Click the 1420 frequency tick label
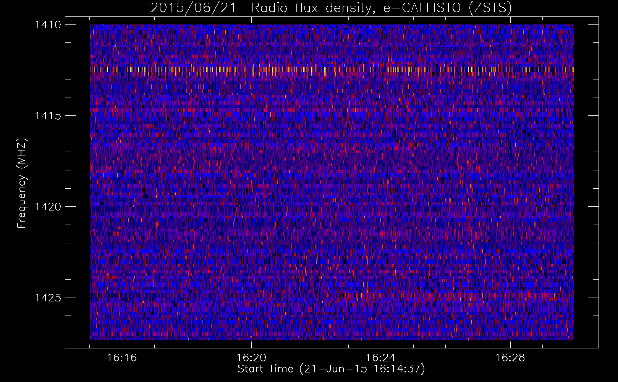Viewport: 618px width, 382px height. pos(48,207)
